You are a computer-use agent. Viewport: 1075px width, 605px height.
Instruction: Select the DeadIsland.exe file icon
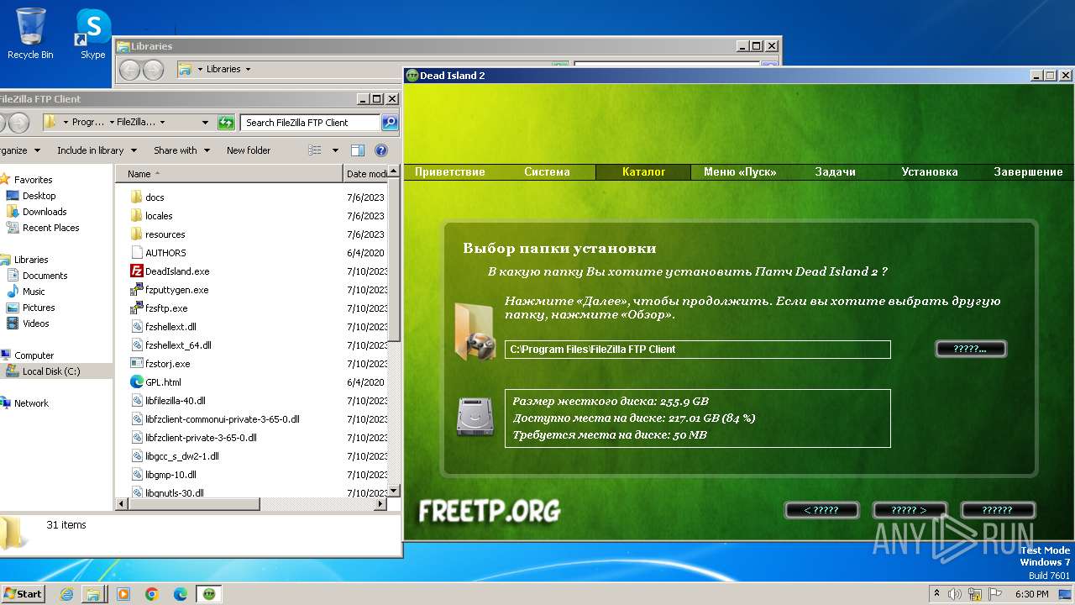[137, 271]
